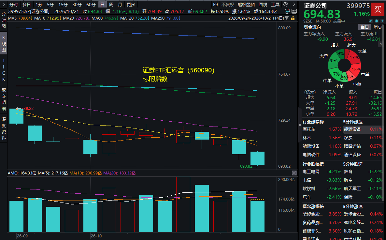386x240 pixels.
Task: Click the pulse diagnostic icon with red dot
Action: (x=287, y=11)
